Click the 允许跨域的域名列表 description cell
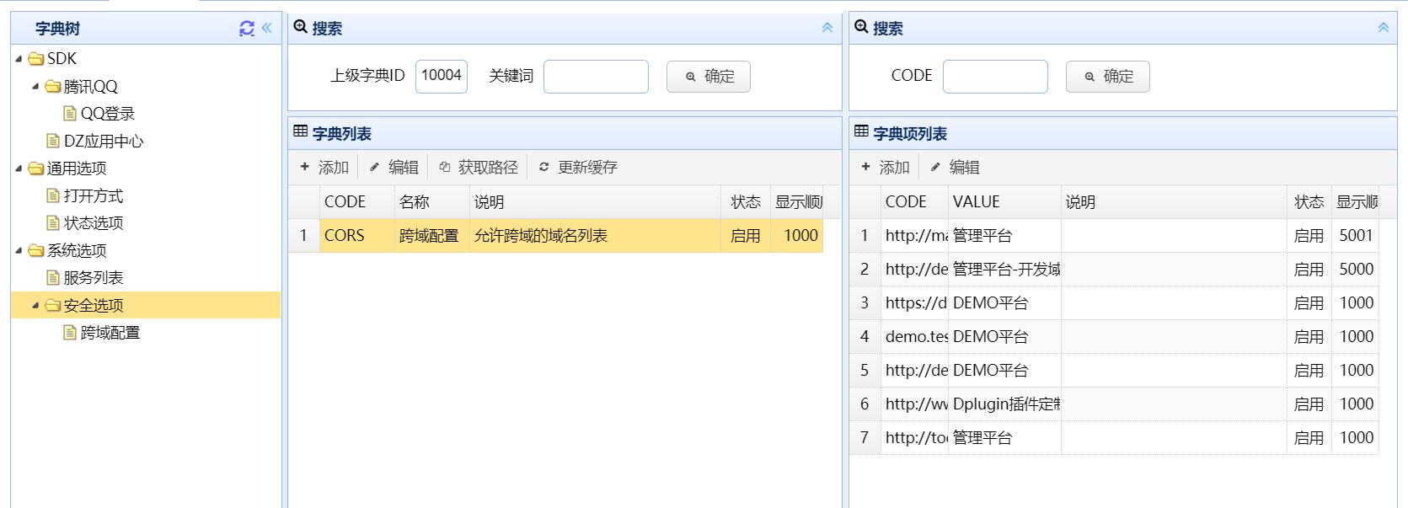 click(x=595, y=236)
